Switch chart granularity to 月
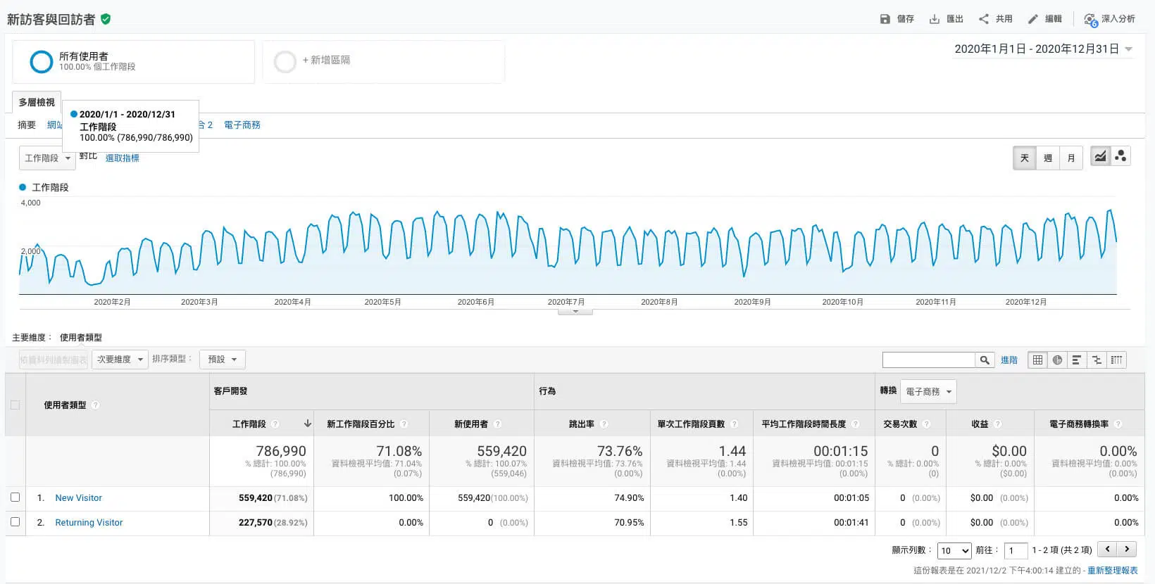 [x=1071, y=158]
